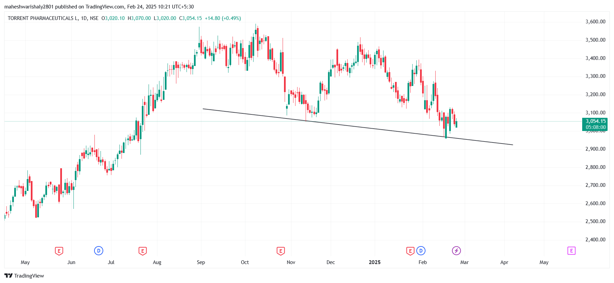The height and width of the screenshot is (283, 614).
Task: Select the downward-sloping black trendline
Action: tap(358, 127)
